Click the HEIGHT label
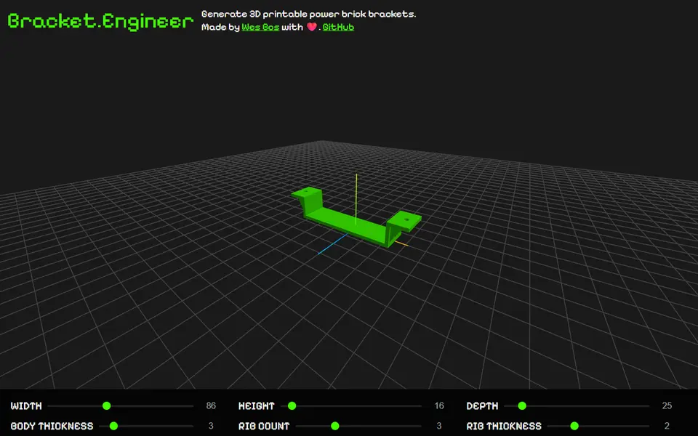The image size is (698, 436). pos(257,405)
